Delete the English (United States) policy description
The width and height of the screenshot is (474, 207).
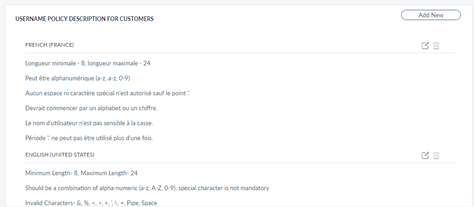pos(436,155)
